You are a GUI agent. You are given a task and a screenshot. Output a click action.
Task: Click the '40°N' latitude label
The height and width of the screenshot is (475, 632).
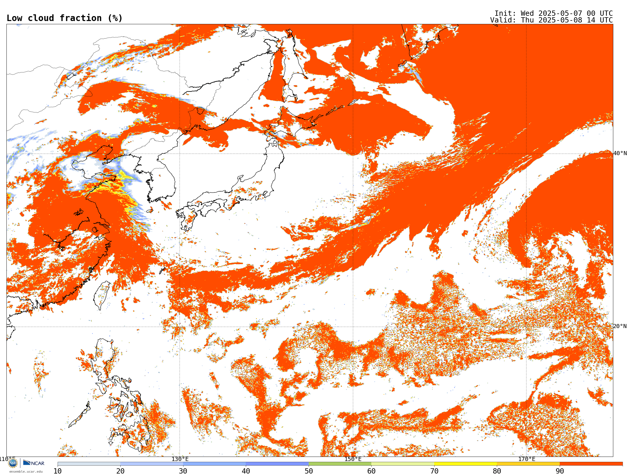620,153
